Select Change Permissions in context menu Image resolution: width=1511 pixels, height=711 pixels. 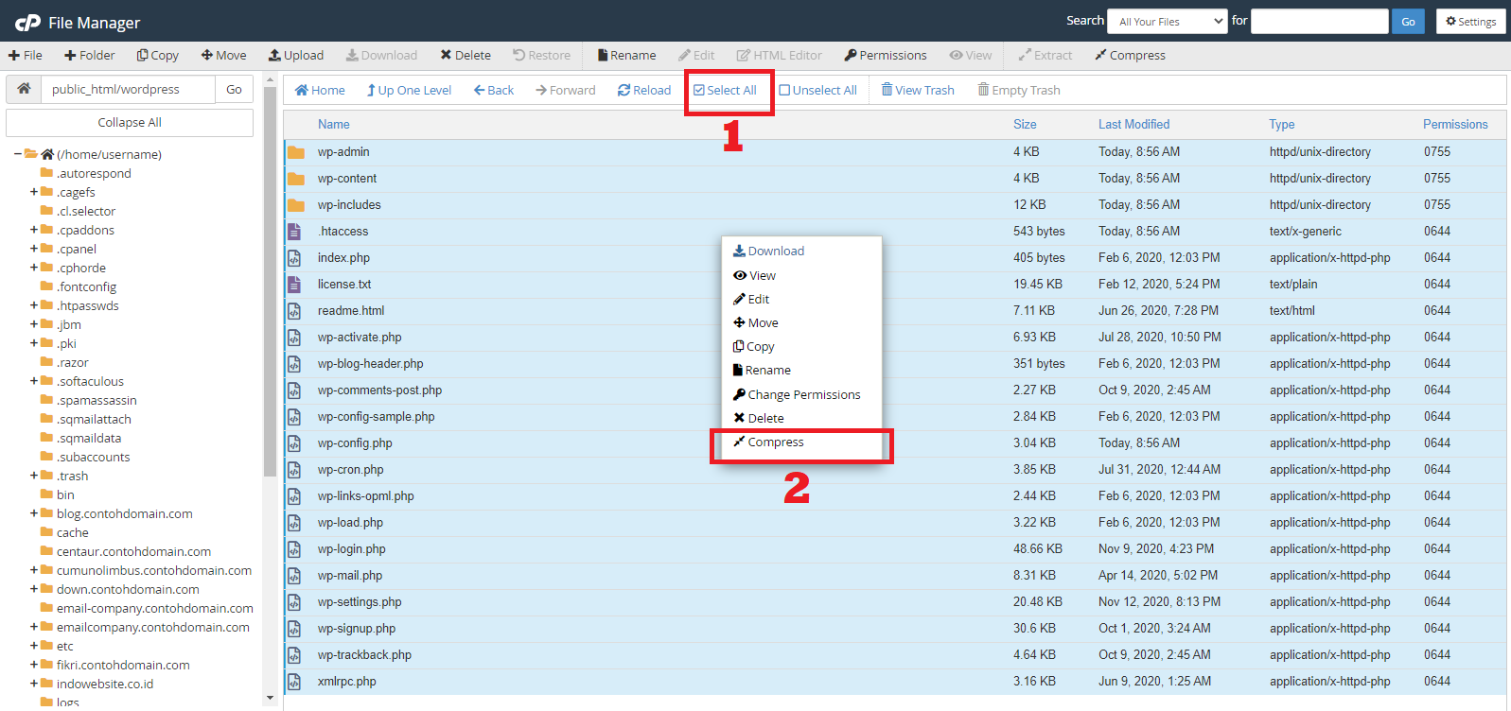pyautogui.click(x=803, y=395)
